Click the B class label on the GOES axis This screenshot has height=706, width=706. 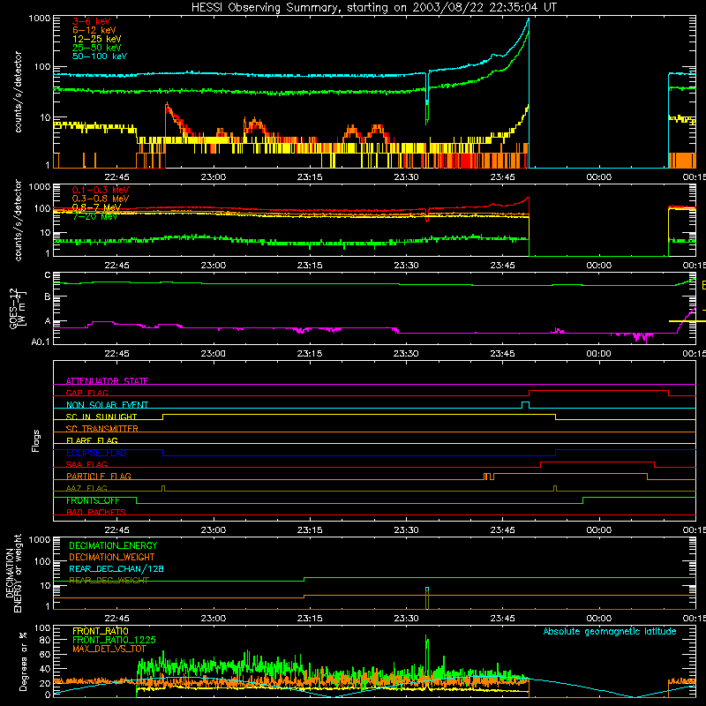48,297
